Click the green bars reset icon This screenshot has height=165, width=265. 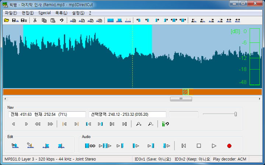pyautogui.click(x=165, y=124)
